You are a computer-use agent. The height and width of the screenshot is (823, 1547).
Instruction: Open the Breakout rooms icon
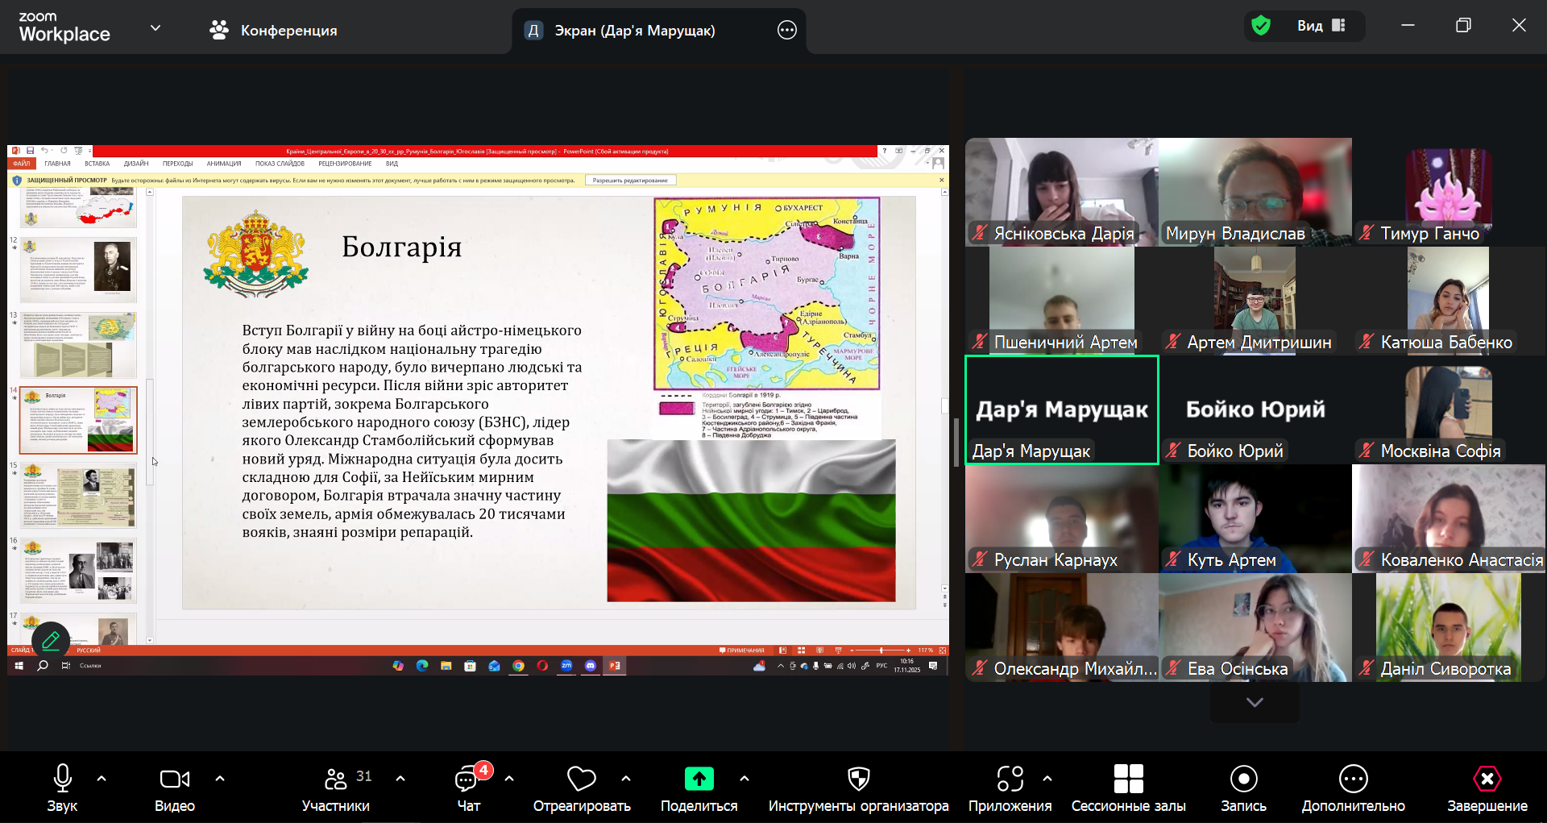tap(1128, 779)
